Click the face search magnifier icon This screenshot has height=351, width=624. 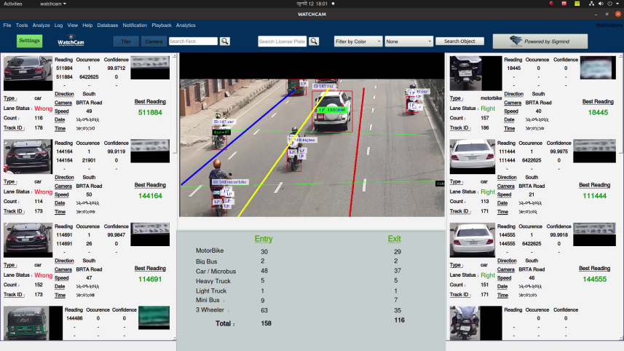225,42
